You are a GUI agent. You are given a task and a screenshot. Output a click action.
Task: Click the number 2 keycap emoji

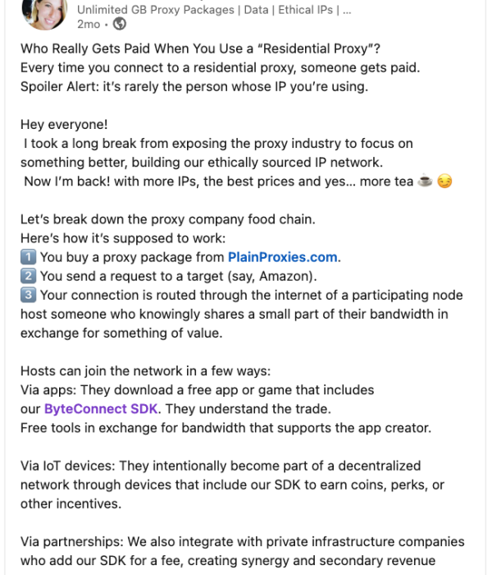(x=28, y=276)
